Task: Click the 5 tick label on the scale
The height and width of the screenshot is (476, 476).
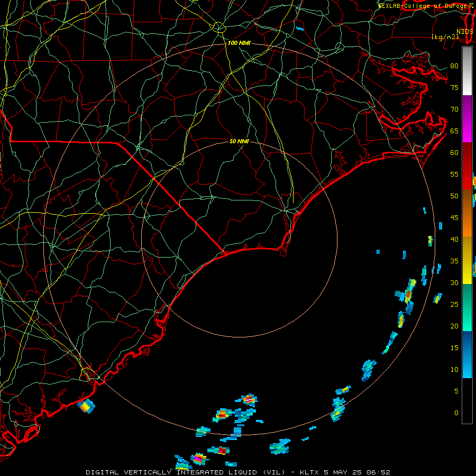Action: (x=456, y=391)
